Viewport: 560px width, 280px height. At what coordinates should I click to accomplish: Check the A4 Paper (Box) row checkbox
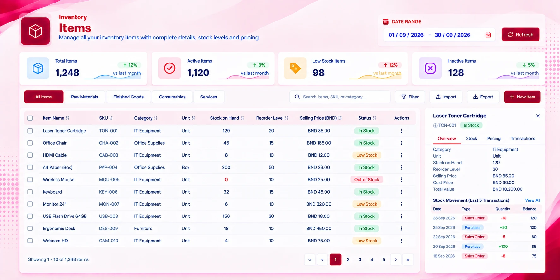coord(30,167)
